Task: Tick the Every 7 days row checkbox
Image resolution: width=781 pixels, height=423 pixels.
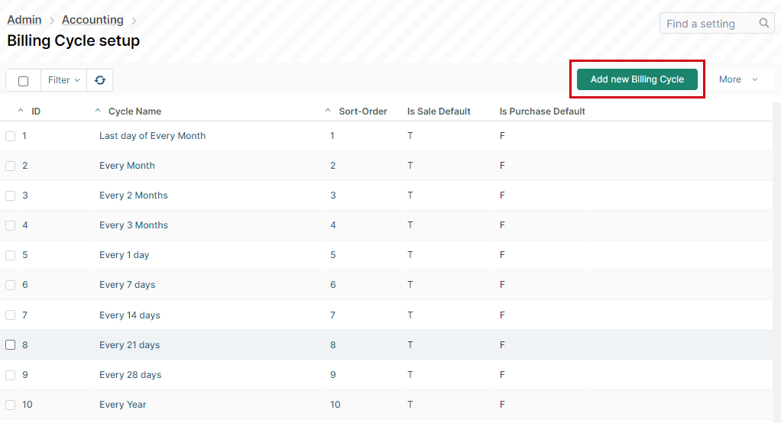Action: pos(11,285)
